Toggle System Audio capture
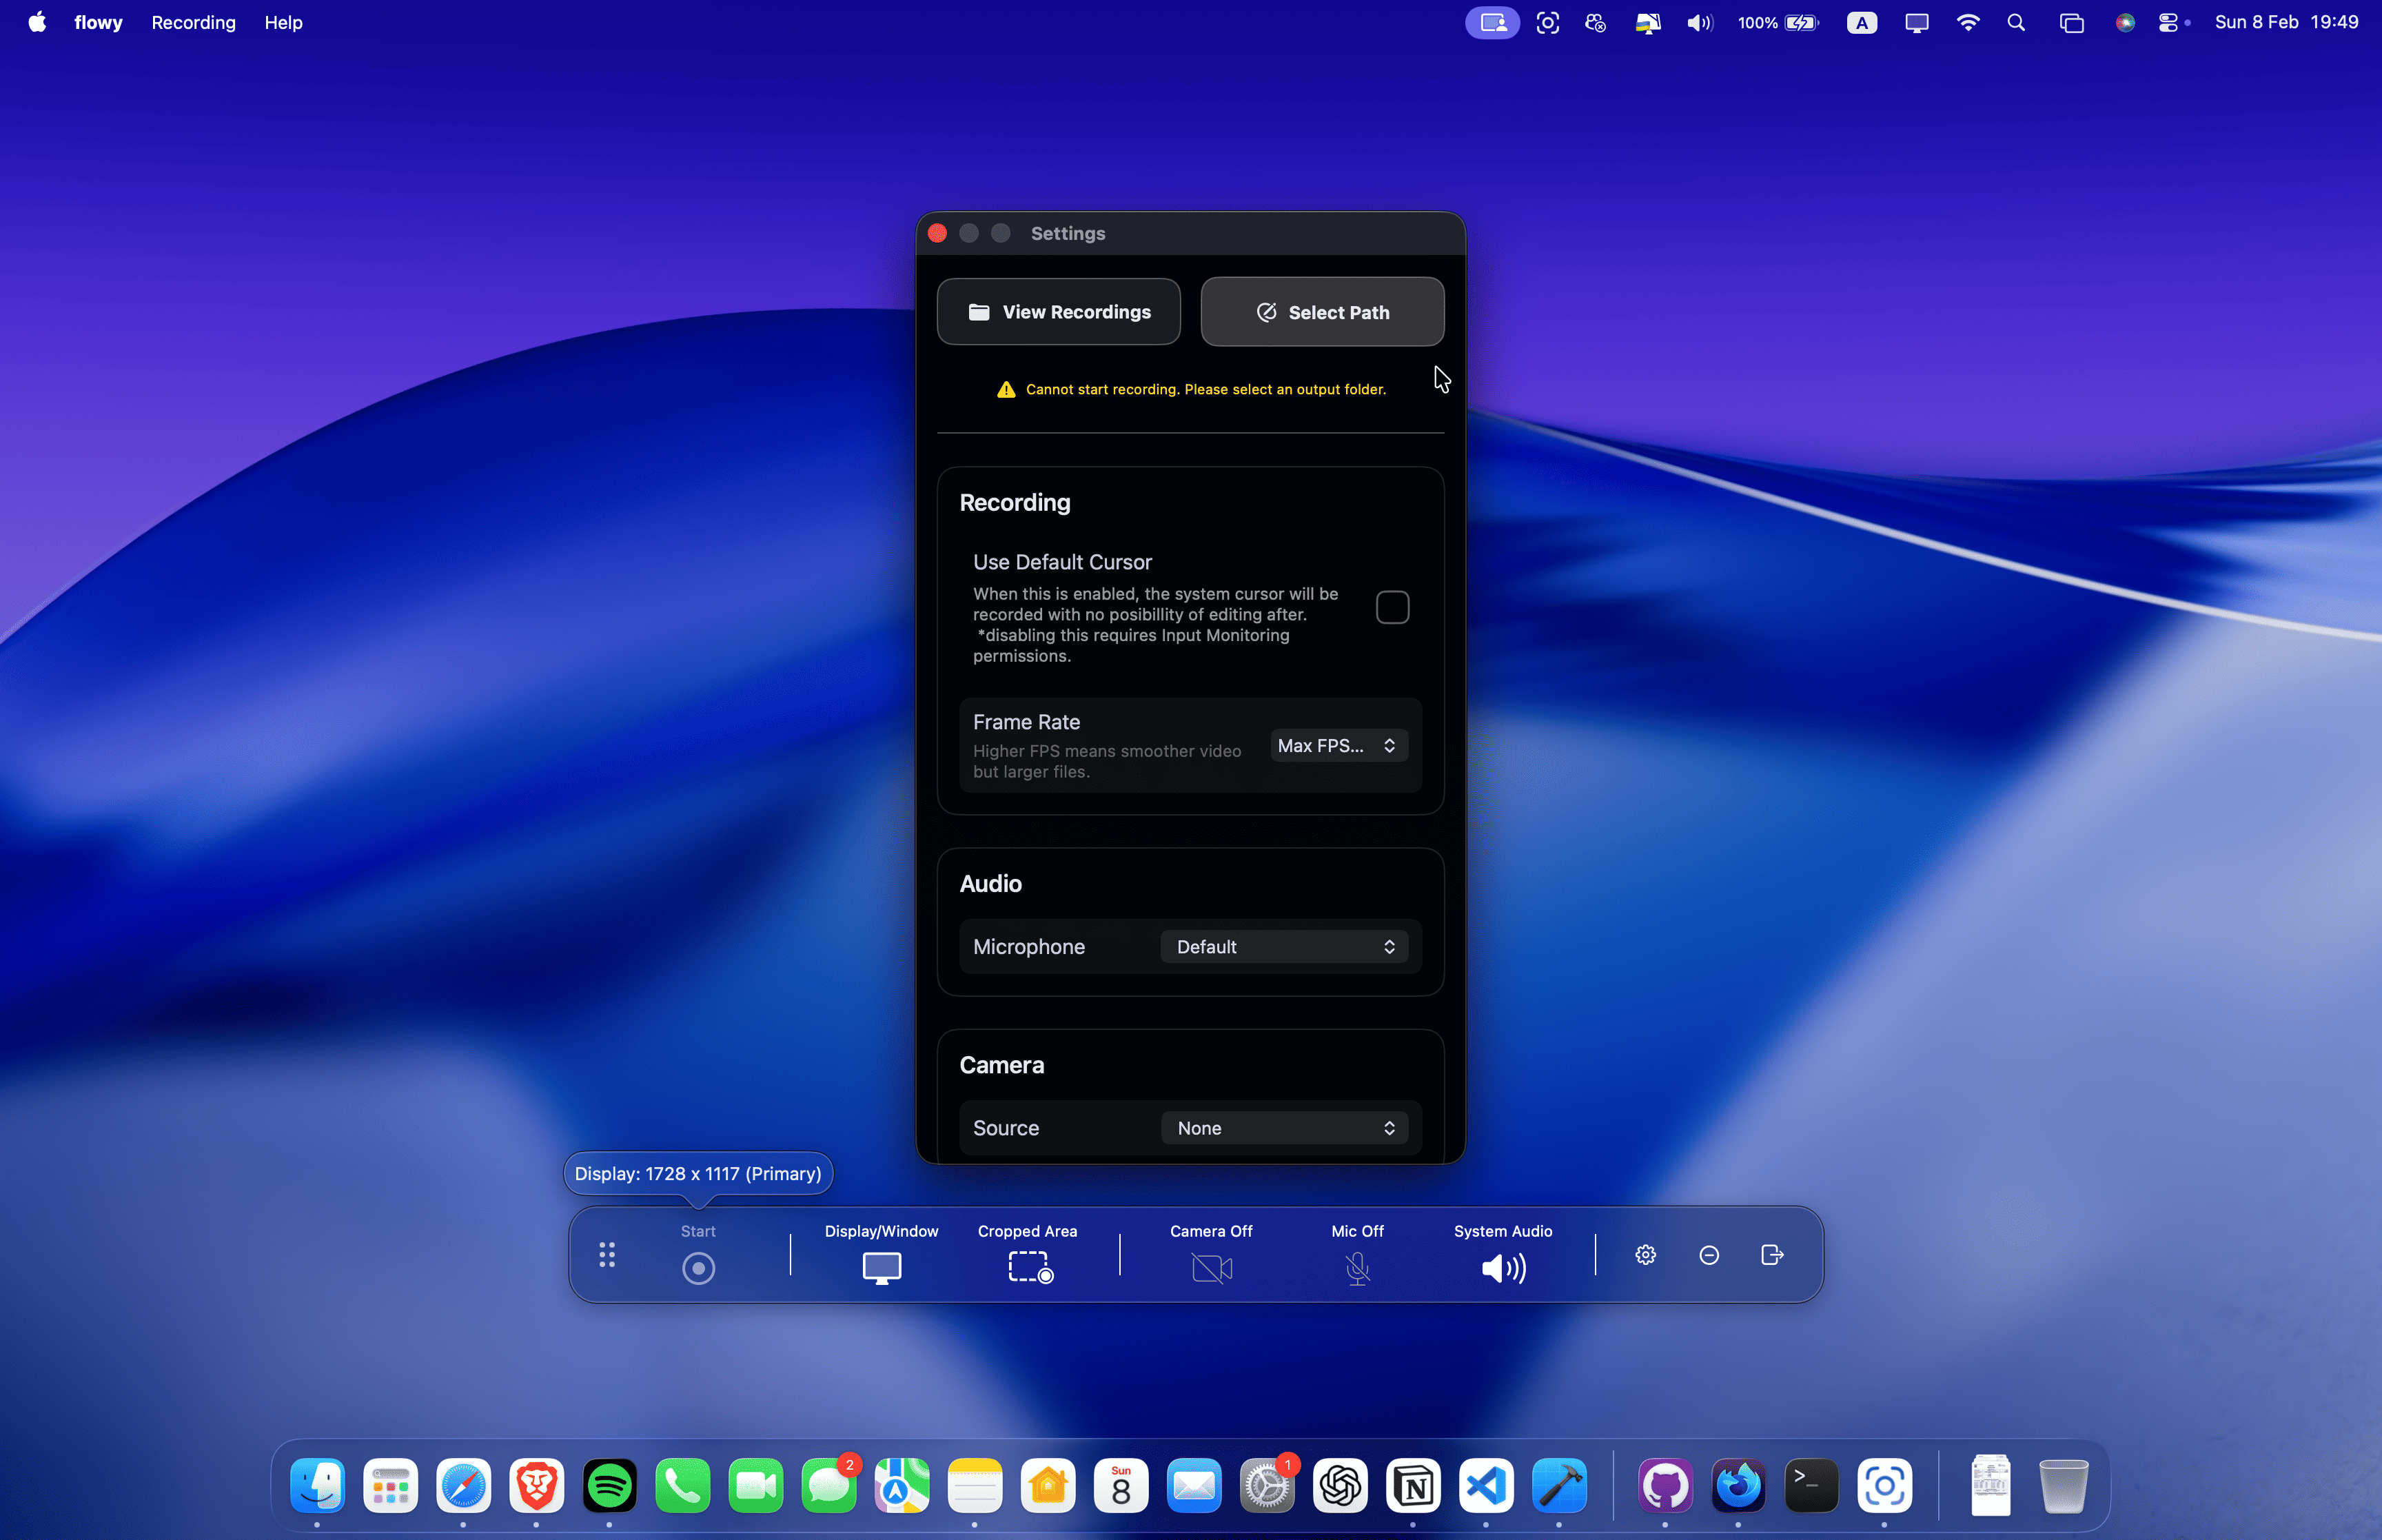Image resolution: width=2382 pixels, height=1540 pixels. 1503,1268
